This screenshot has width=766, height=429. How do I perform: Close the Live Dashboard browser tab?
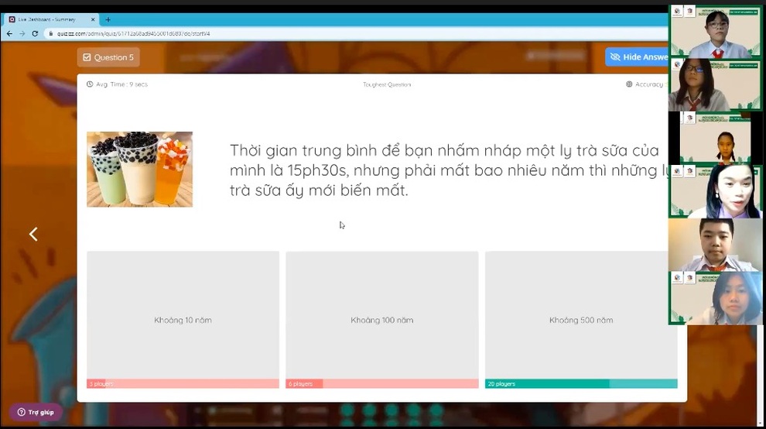point(93,19)
